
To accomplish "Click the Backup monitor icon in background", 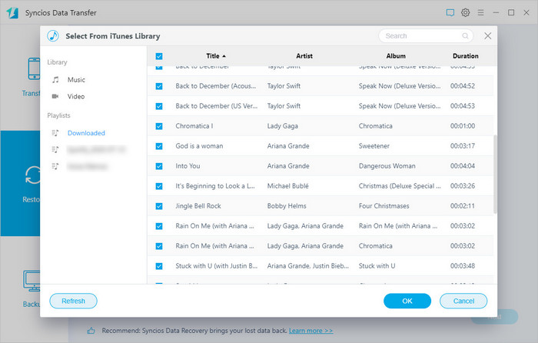I will [32, 281].
